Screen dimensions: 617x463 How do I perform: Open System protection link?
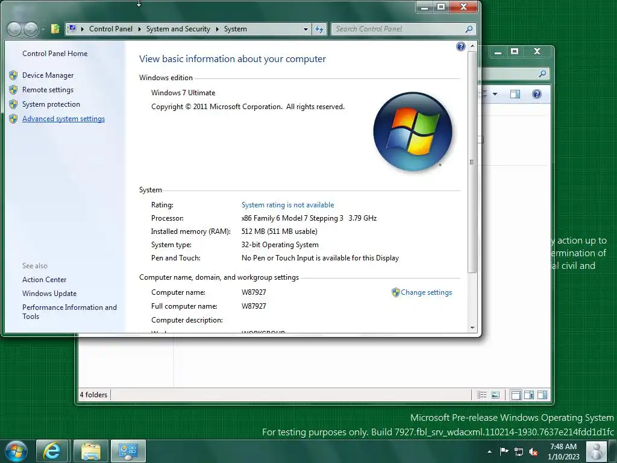click(51, 104)
